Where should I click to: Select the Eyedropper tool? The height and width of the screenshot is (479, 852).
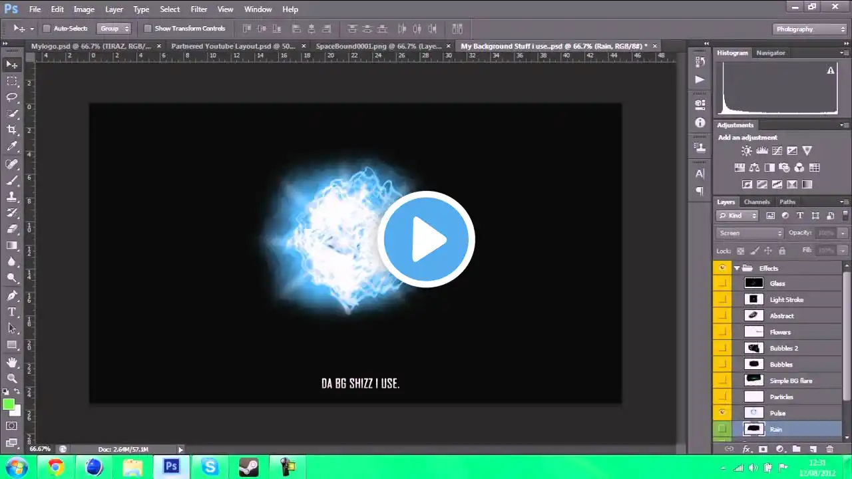coord(12,146)
